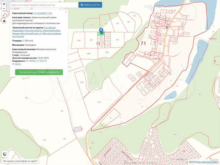Screen dimensions: 220x165
Task: Click the registration date 18.07.2018
Action: coord(43,58)
